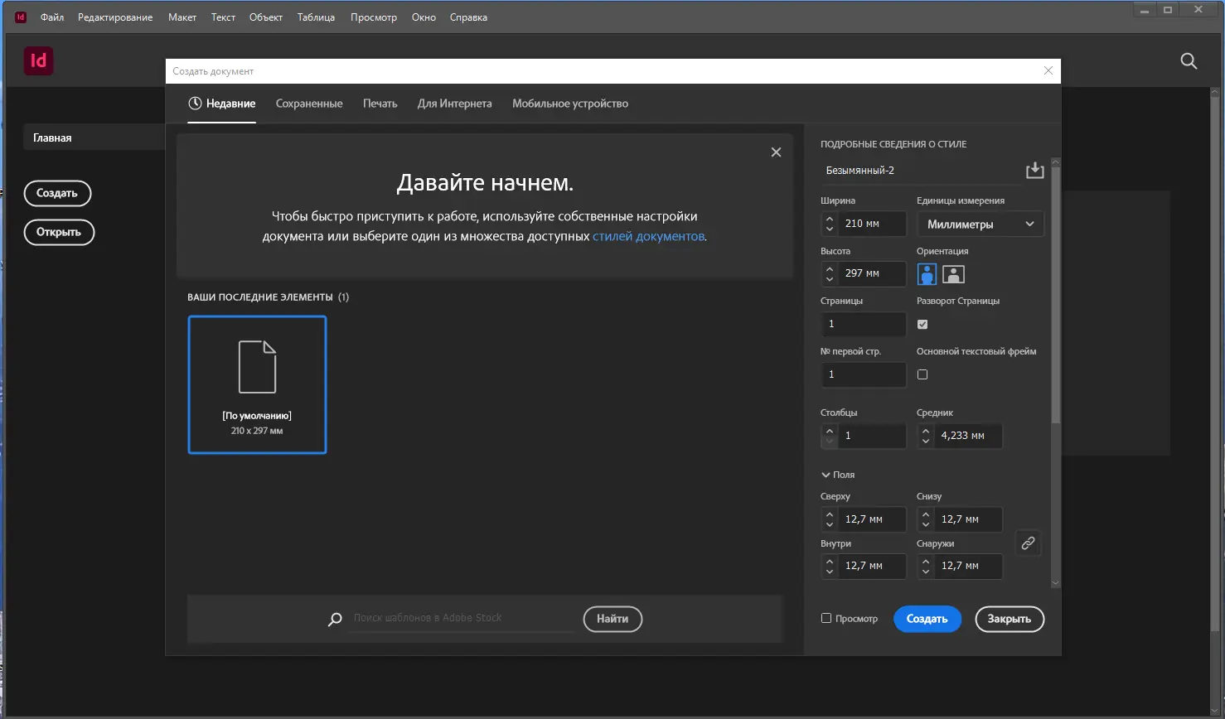Viewport: 1225px width, 719px height.
Task: Decrease the Снаружи margin with down arrow
Action: 926,572
